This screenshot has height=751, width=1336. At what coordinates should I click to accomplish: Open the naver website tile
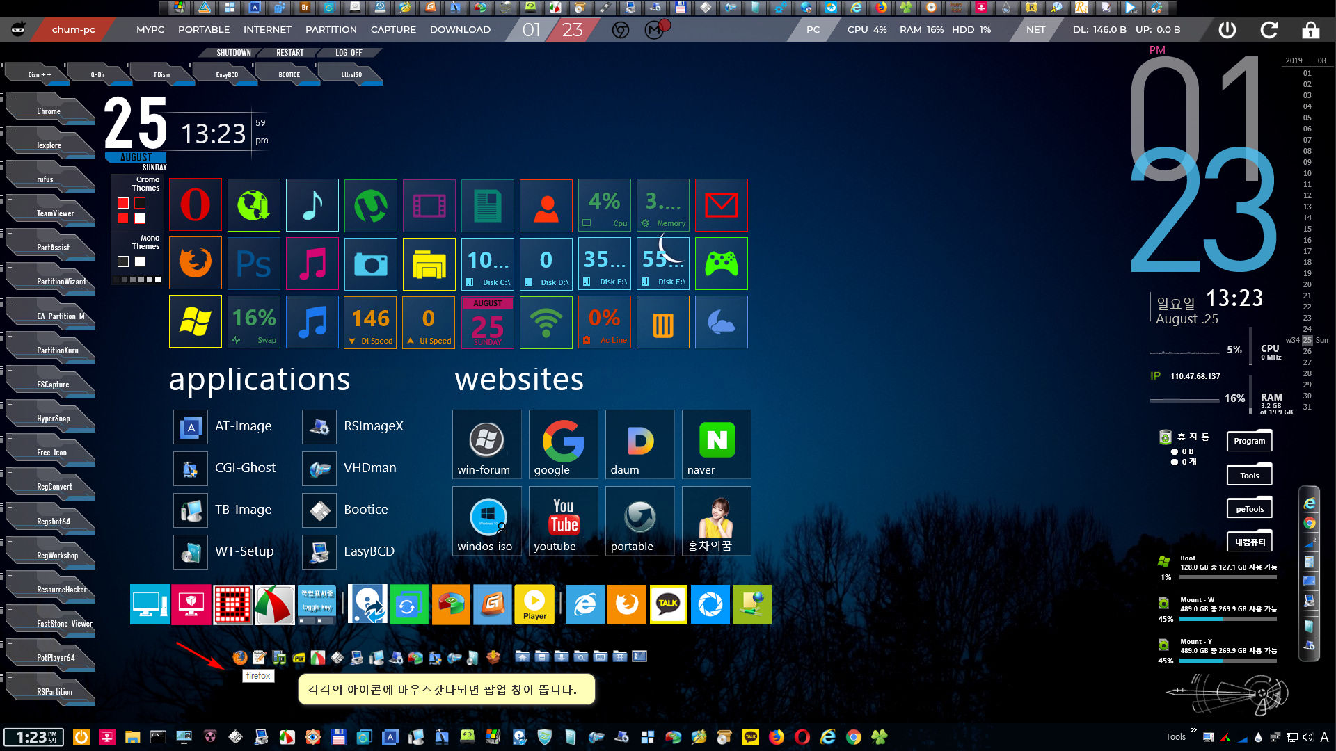[716, 444]
